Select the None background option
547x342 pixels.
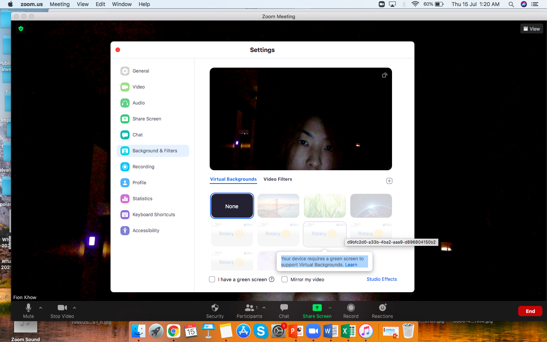(x=232, y=206)
